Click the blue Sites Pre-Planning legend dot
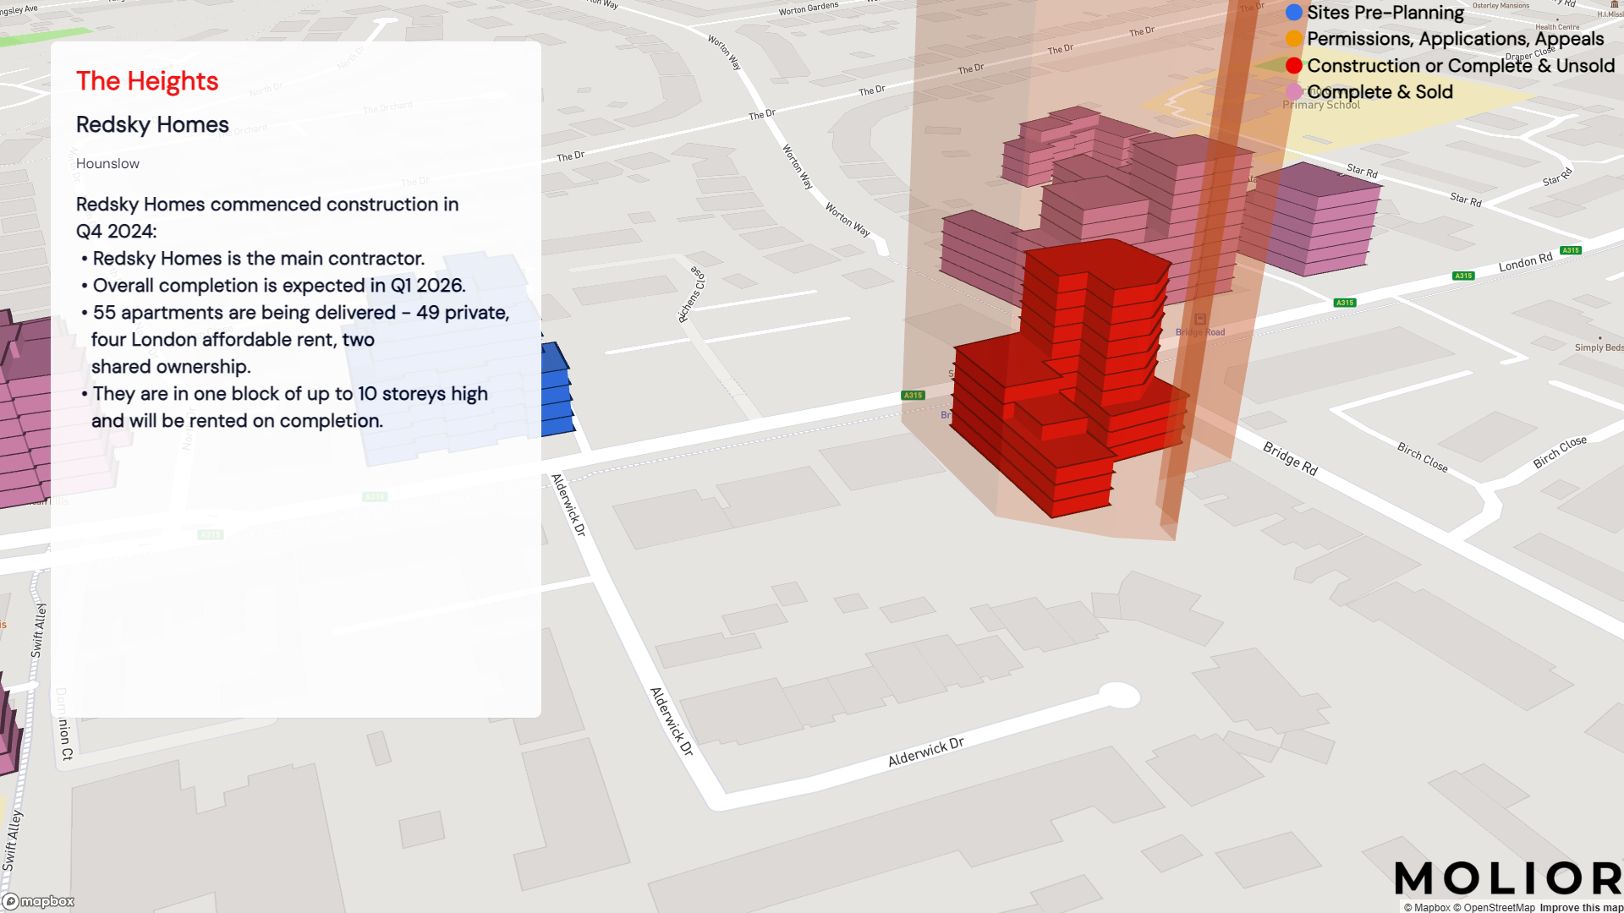 pyautogui.click(x=1293, y=13)
